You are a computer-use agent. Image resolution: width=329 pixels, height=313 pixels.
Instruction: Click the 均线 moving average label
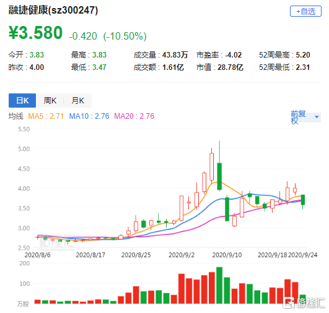pos(15,116)
